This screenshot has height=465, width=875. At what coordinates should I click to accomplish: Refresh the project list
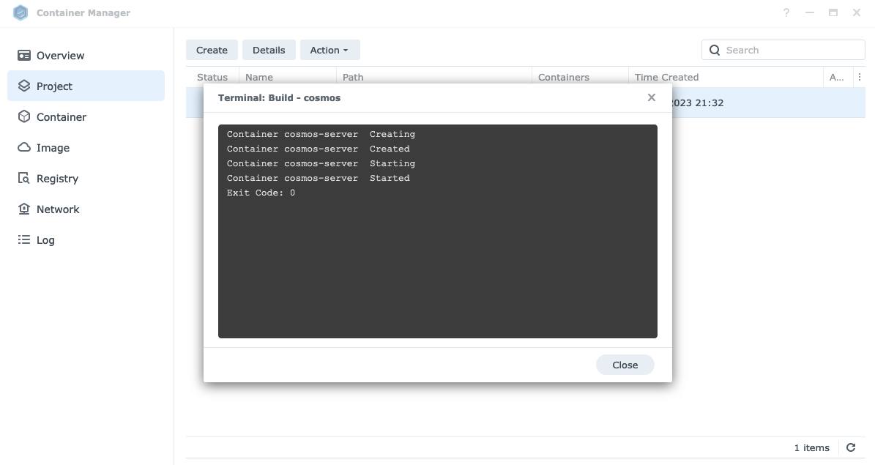pyautogui.click(x=851, y=447)
